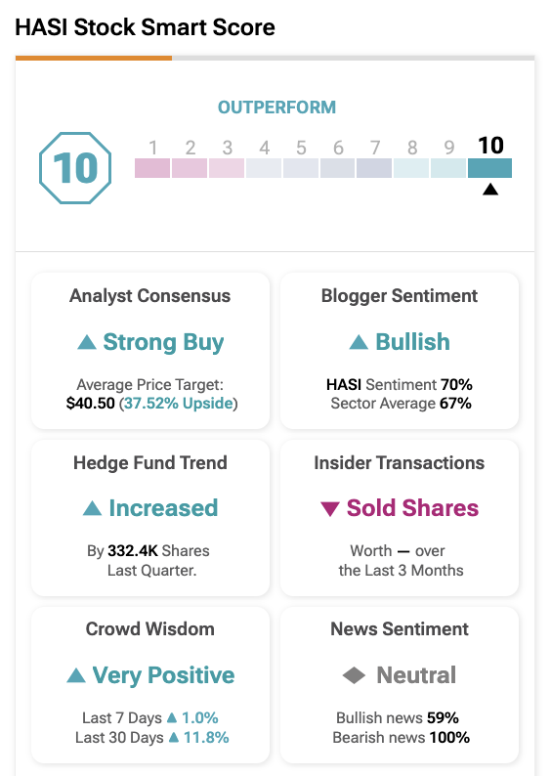The height and width of the screenshot is (776, 551).
Task: Click the up triangle next to Bullish
Action: pyautogui.click(x=359, y=342)
